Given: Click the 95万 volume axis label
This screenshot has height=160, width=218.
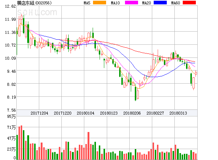Looking at the screenshot, I should [x=11, y=116].
